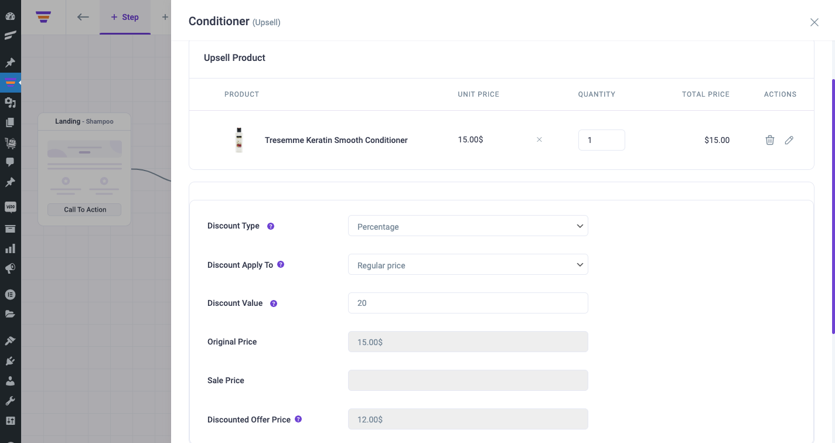Open the WPFunnels funnel icon in sidebar
The width and height of the screenshot is (835, 443).
10,83
